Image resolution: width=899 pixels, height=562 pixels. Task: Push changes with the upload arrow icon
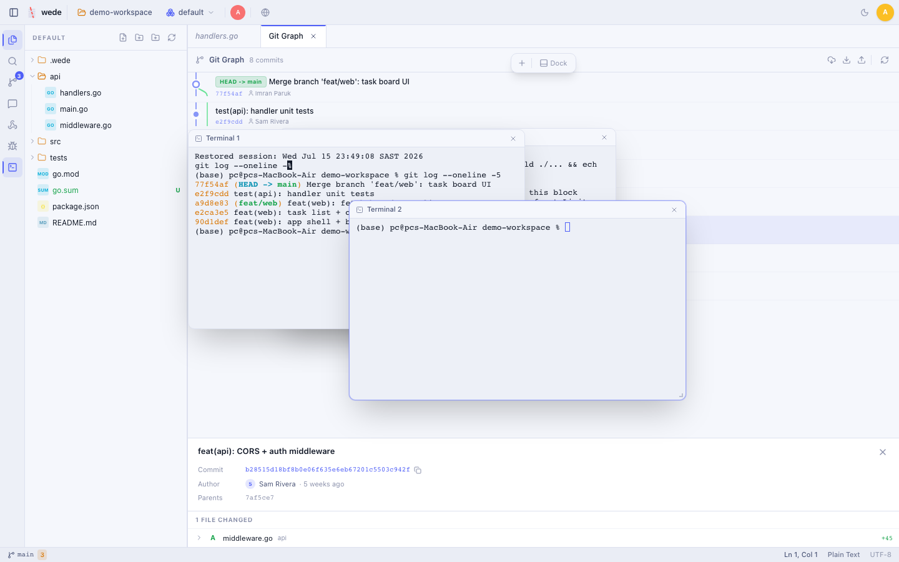862,60
